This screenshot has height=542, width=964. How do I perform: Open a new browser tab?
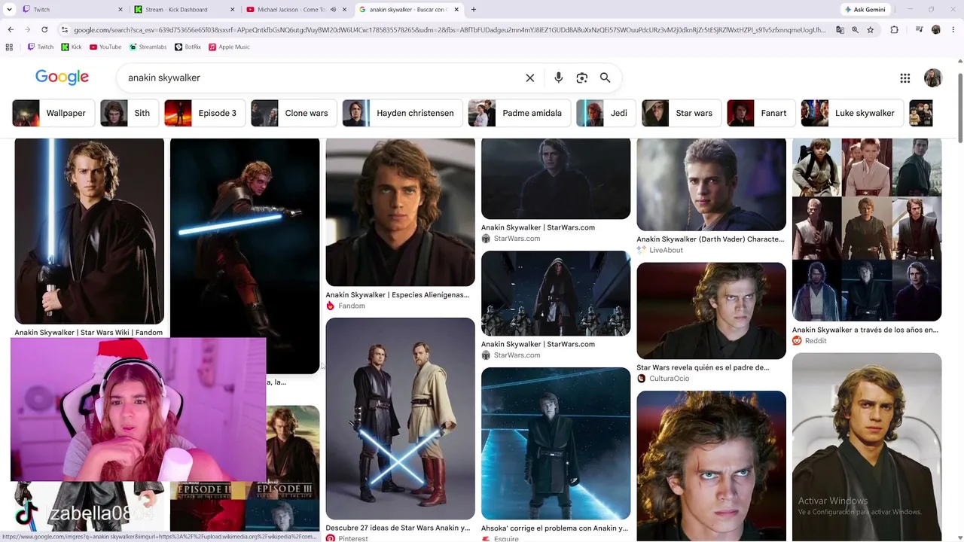pos(473,10)
